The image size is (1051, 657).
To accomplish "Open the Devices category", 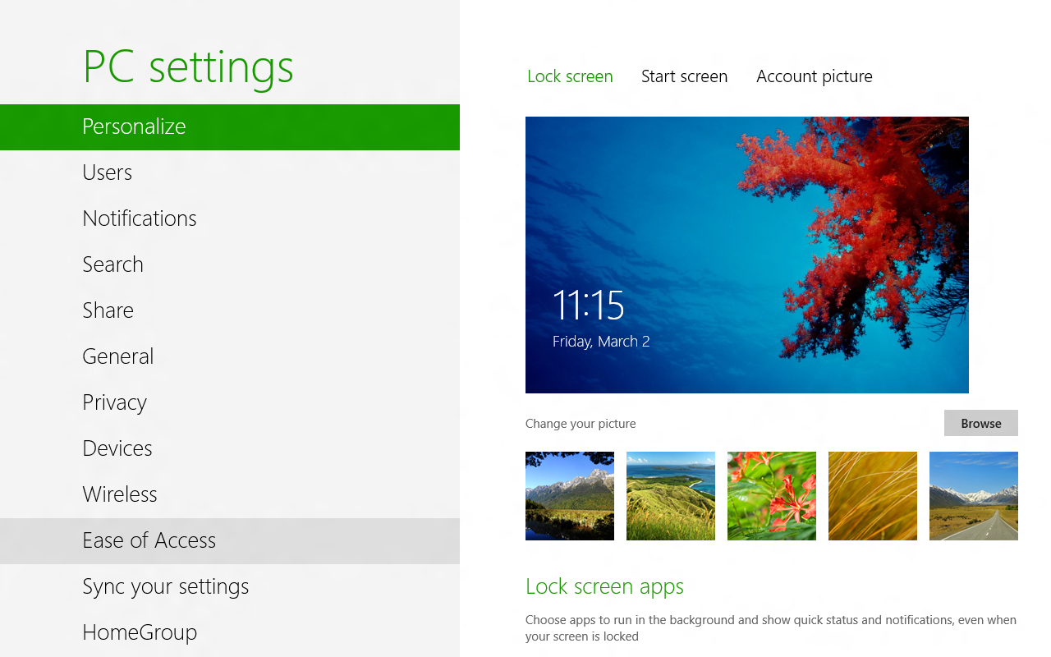I will pos(117,448).
